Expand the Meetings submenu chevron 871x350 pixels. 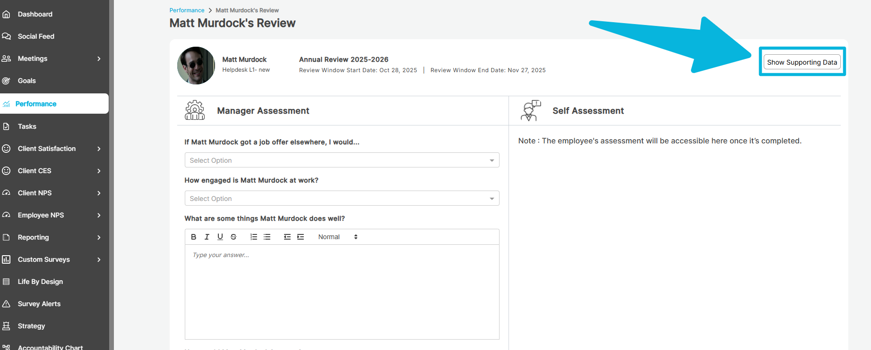point(99,58)
